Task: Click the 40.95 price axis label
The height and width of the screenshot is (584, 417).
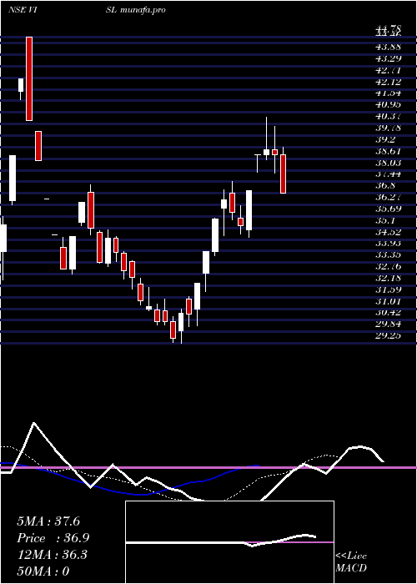Action: (x=388, y=104)
